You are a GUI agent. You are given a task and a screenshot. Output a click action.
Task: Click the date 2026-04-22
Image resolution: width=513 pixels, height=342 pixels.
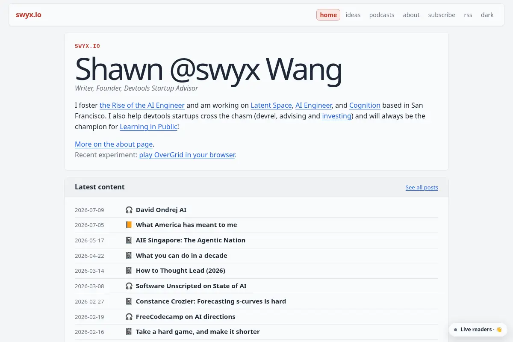point(89,256)
